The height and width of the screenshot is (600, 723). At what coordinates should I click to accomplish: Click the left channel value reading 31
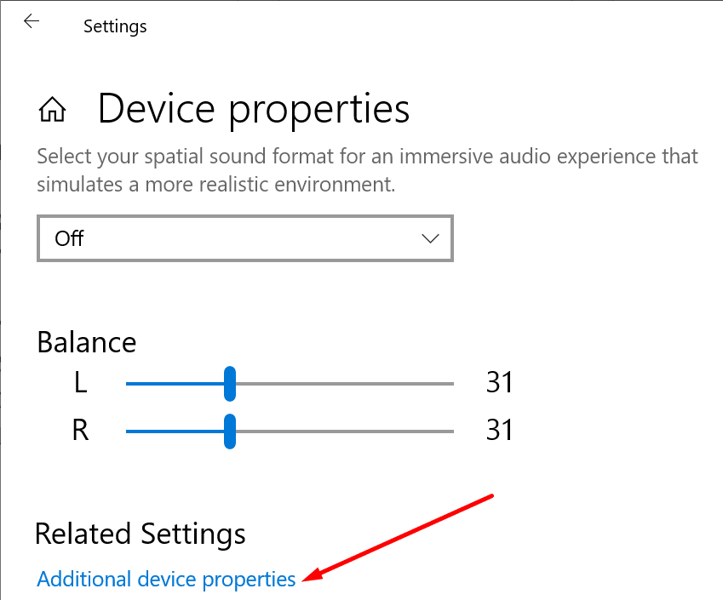tap(499, 382)
